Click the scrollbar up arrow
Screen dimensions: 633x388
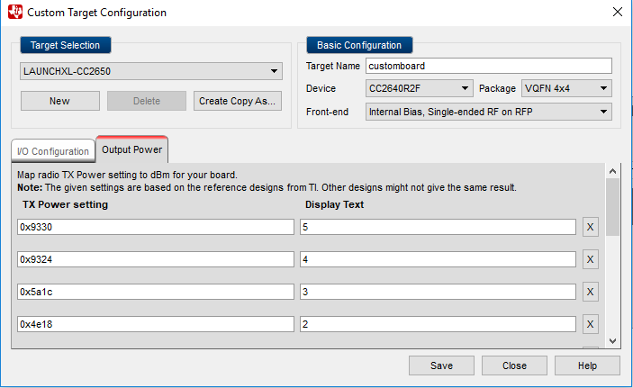612,171
